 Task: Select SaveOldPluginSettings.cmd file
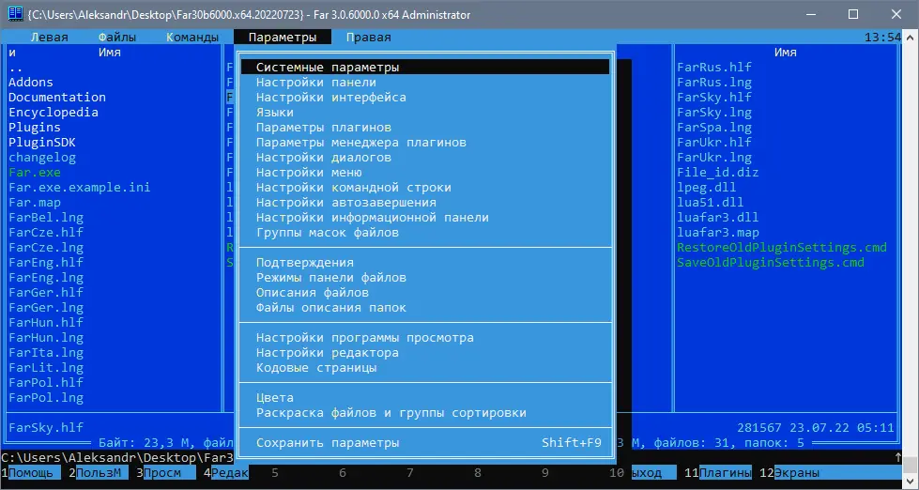[x=771, y=263]
